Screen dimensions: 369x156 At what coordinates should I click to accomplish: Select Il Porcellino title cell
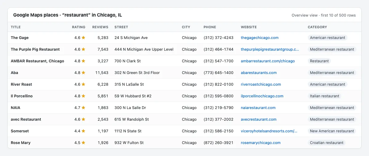(x=22, y=96)
